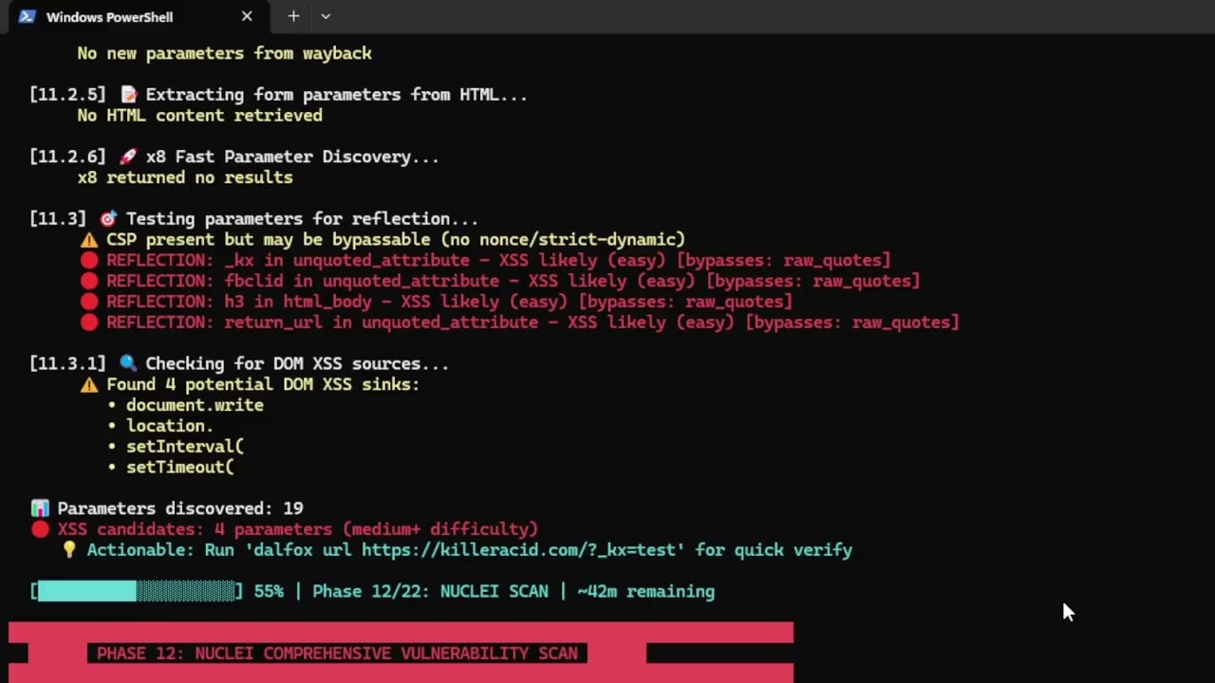The height and width of the screenshot is (683, 1215).
Task: Click the PowerShell icon in the tab
Action: click(x=27, y=16)
